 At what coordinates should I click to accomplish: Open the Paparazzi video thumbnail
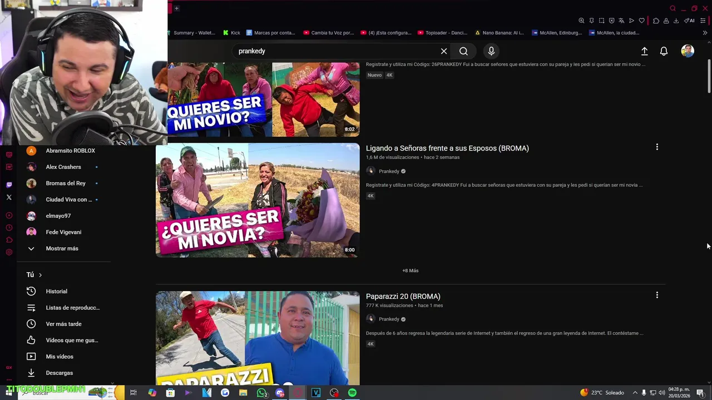pos(258,338)
